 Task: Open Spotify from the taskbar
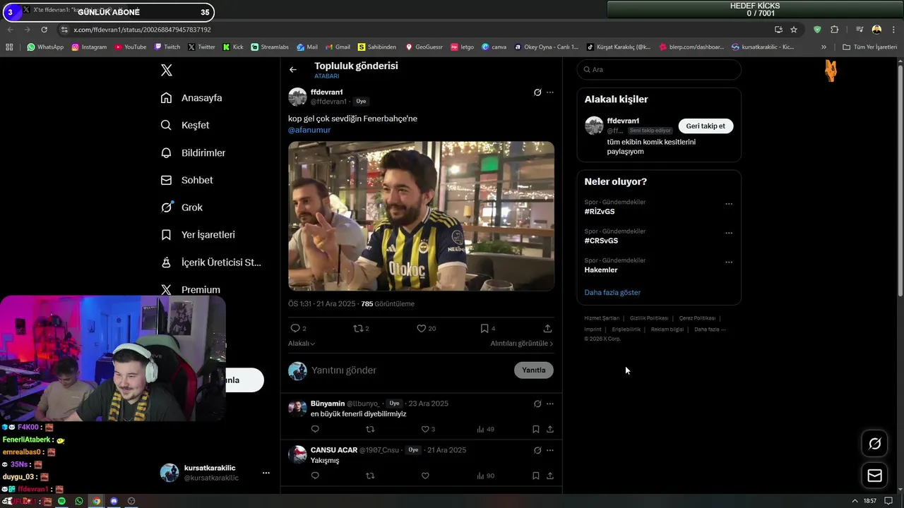61,501
